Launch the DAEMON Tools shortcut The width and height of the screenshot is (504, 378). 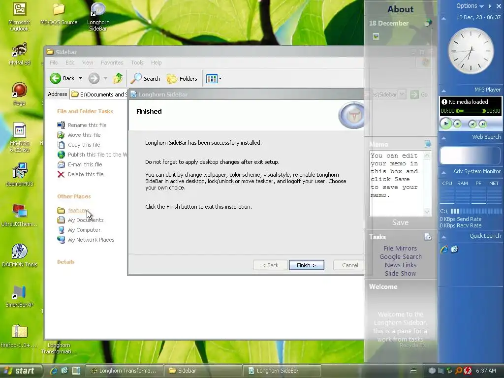19,255
